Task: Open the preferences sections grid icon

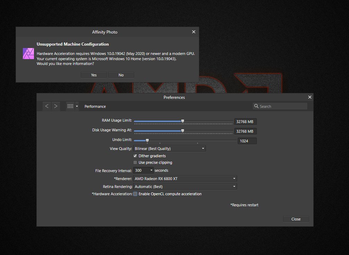Action: click(70, 106)
